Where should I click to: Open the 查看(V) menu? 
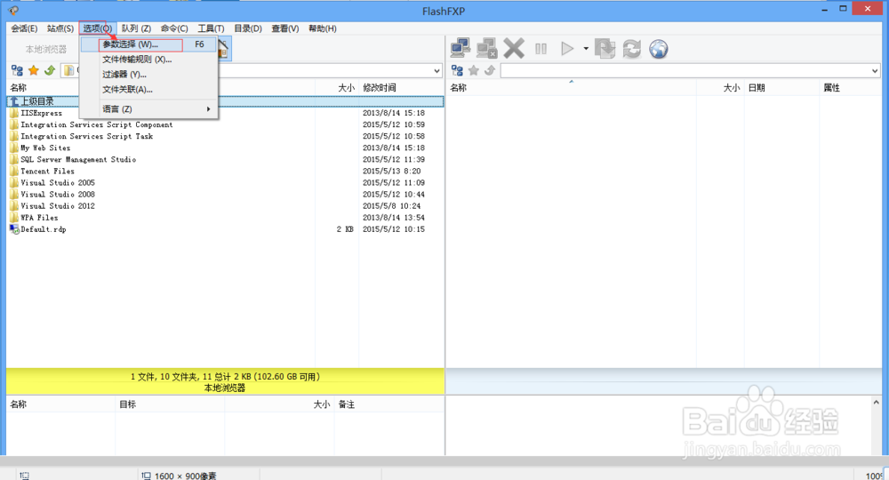click(284, 28)
